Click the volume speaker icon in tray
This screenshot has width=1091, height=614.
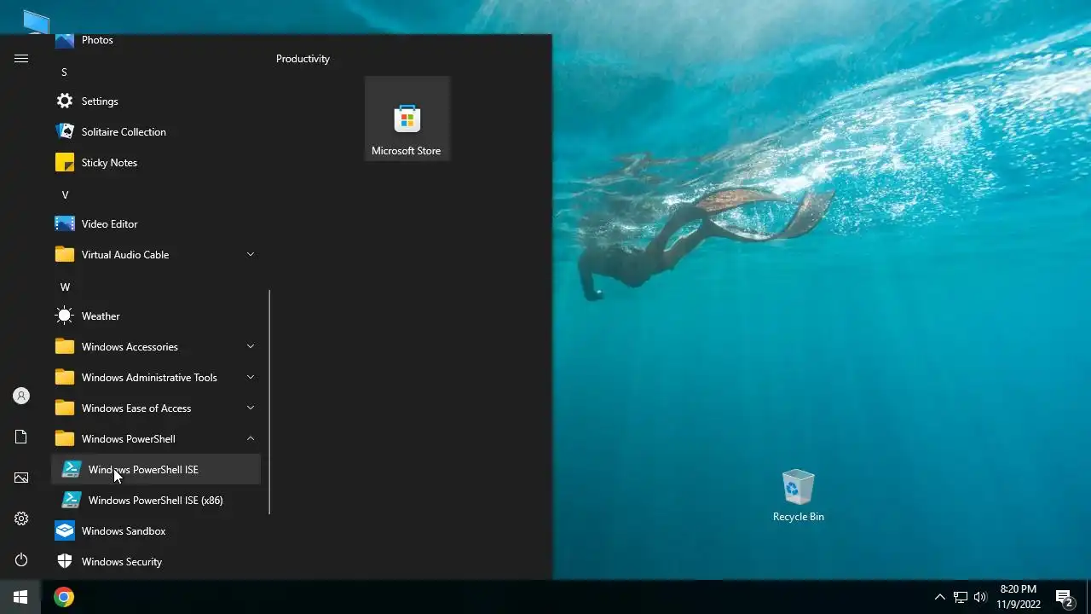pyautogui.click(x=980, y=597)
